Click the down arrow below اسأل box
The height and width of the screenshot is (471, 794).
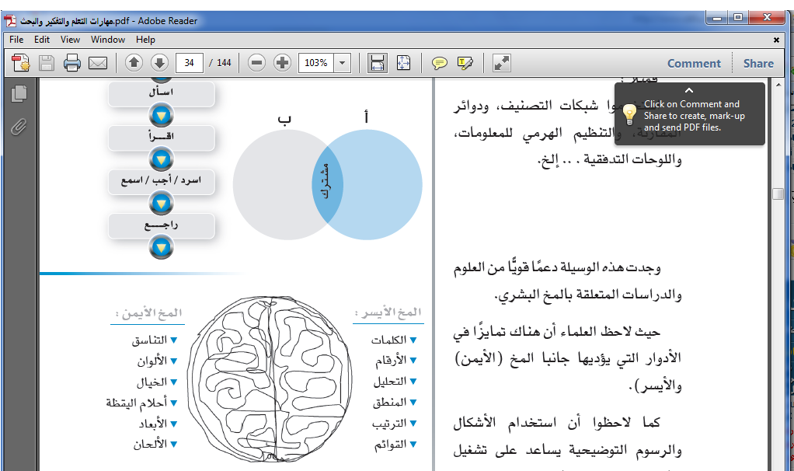pyautogui.click(x=162, y=116)
